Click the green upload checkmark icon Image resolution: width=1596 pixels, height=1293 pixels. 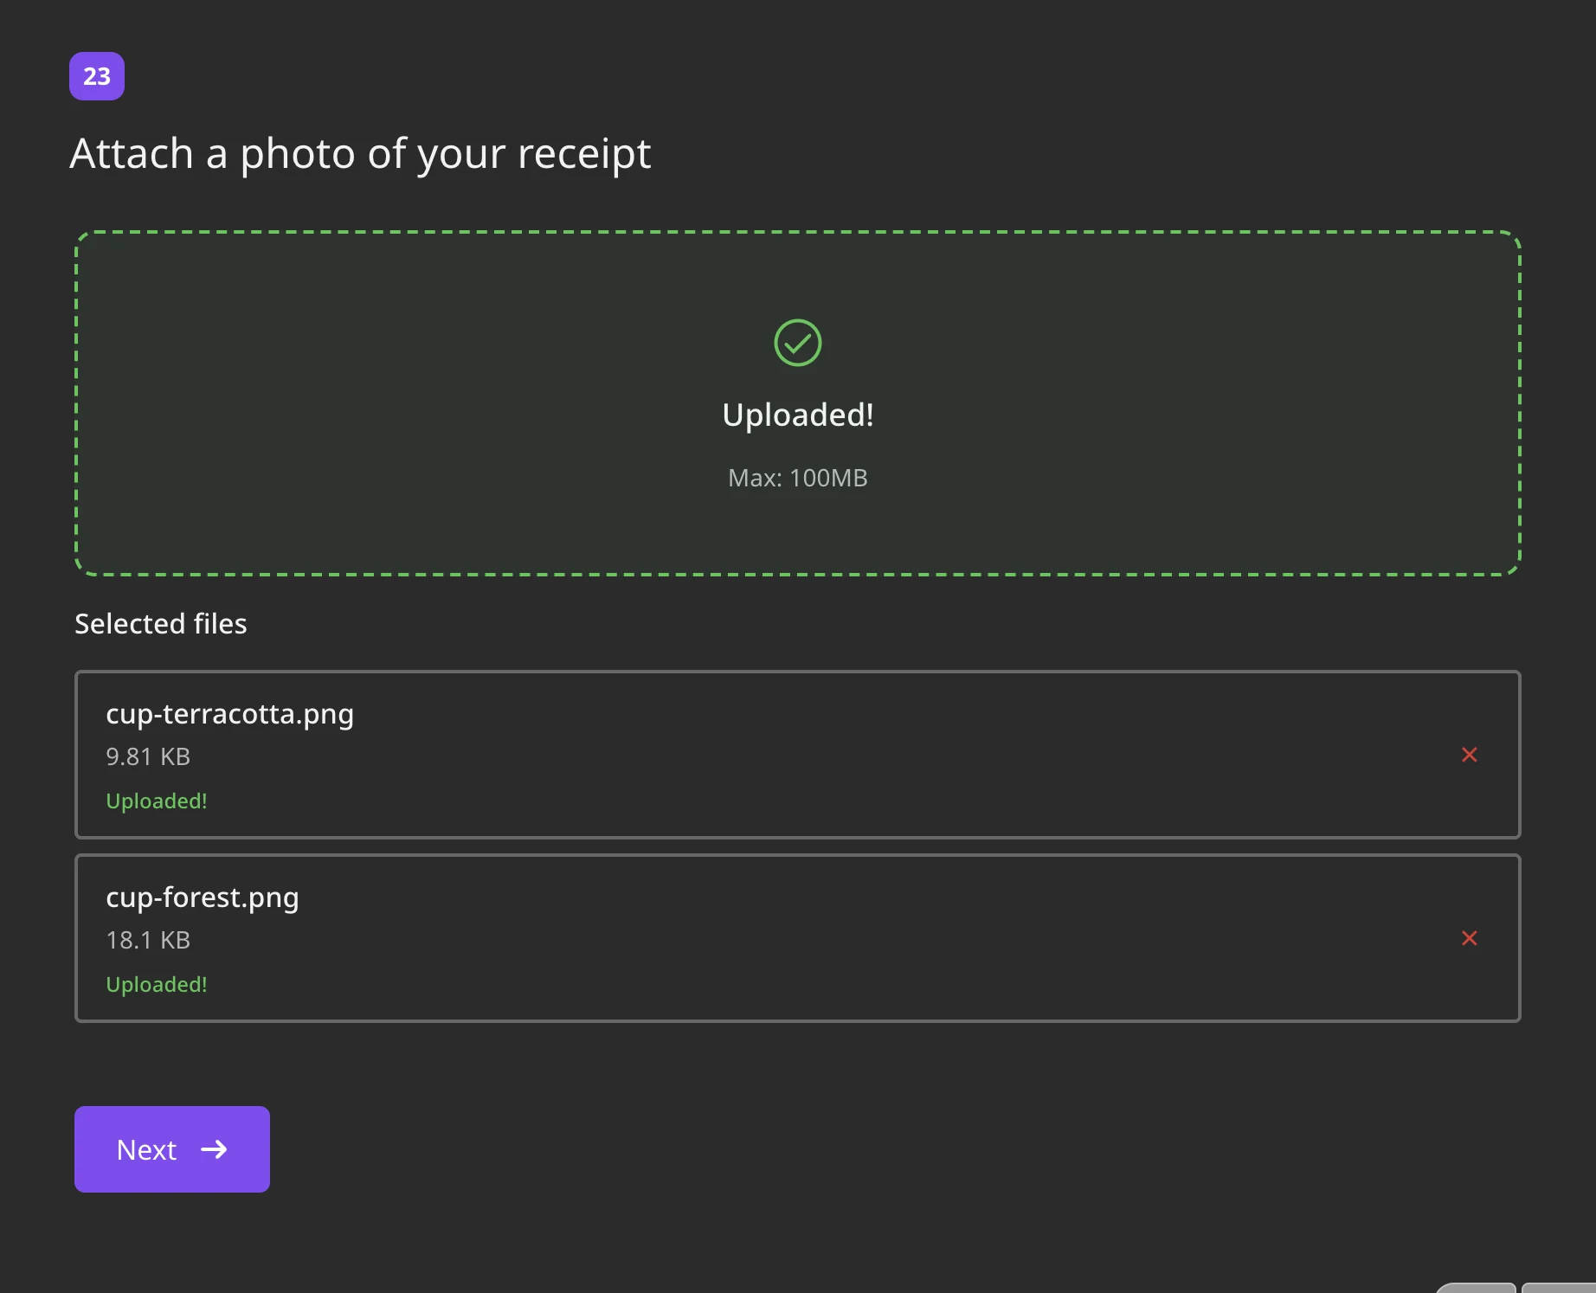point(798,343)
